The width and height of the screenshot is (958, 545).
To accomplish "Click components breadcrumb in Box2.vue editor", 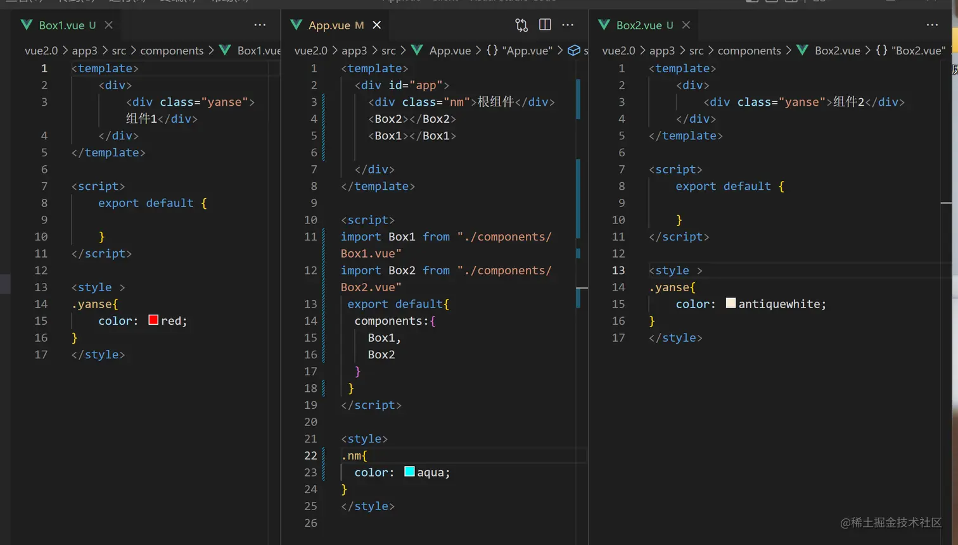I will [x=749, y=51].
